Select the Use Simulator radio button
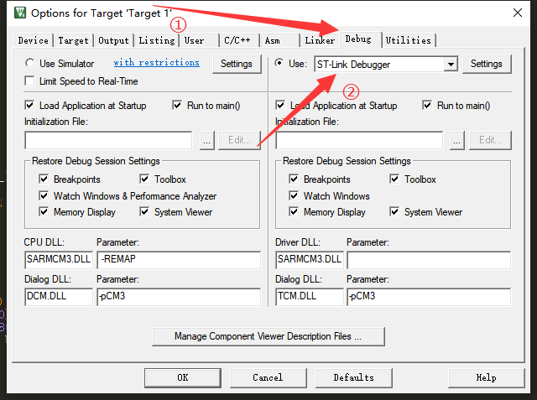Viewport: 537px width, 400px height. click(x=30, y=63)
